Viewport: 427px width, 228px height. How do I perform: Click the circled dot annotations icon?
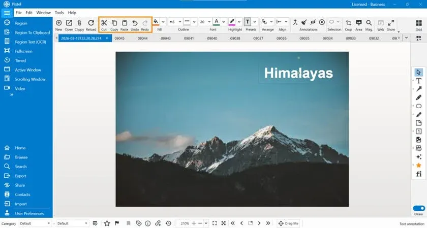(322, 22)
